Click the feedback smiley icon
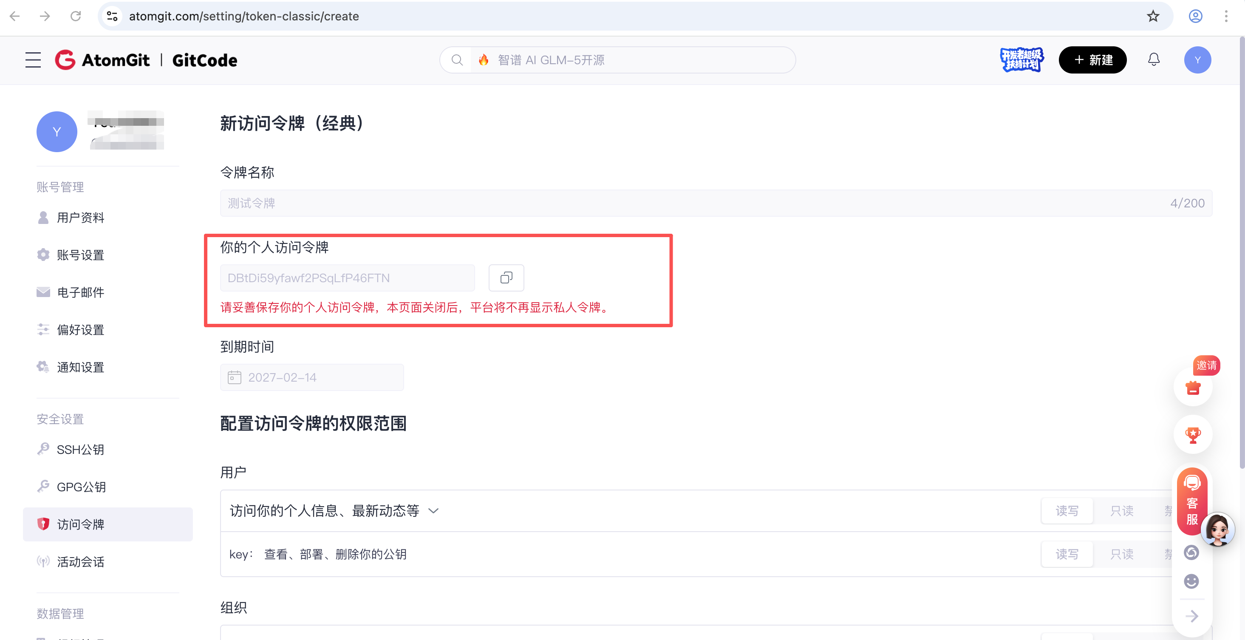The height and width of the screenshot is (640, 1245). tap(1192, 581)
